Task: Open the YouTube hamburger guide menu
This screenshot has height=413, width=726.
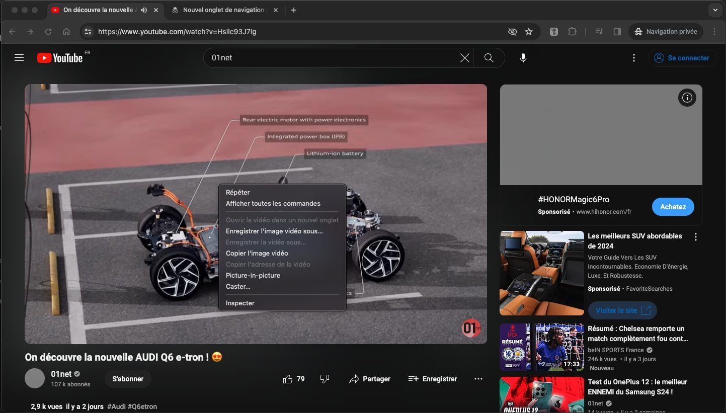Action: 19,58
